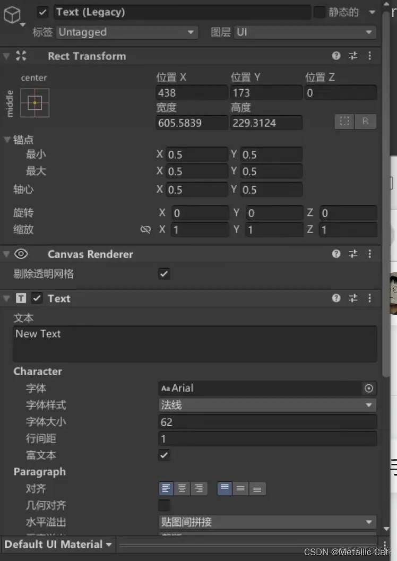Open the anchor presets box
This screenshot has width=397, height=561.
click(34, 103)
